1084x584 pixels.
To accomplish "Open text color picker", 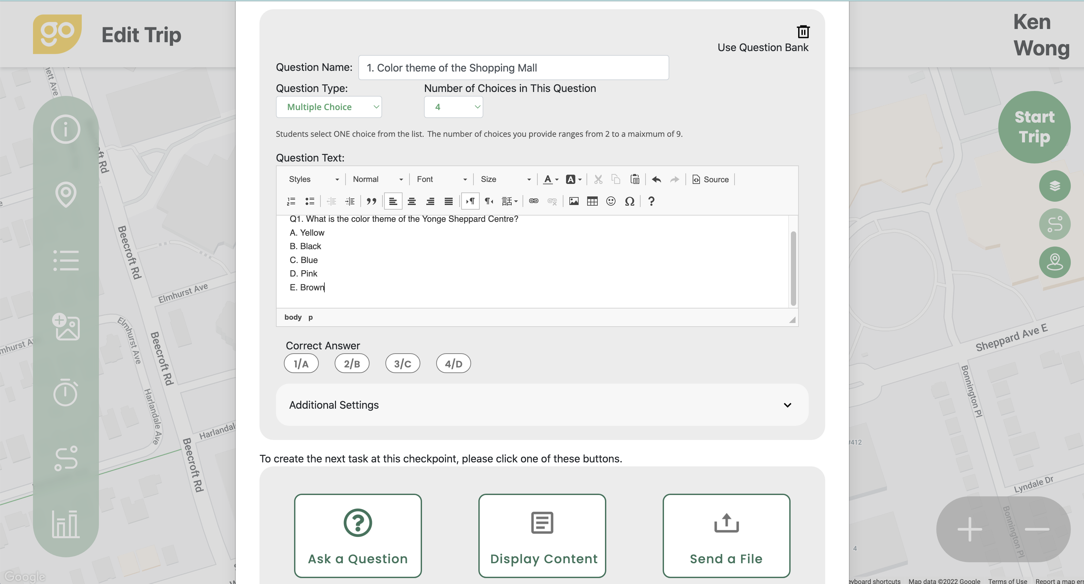I will (551, 179).
